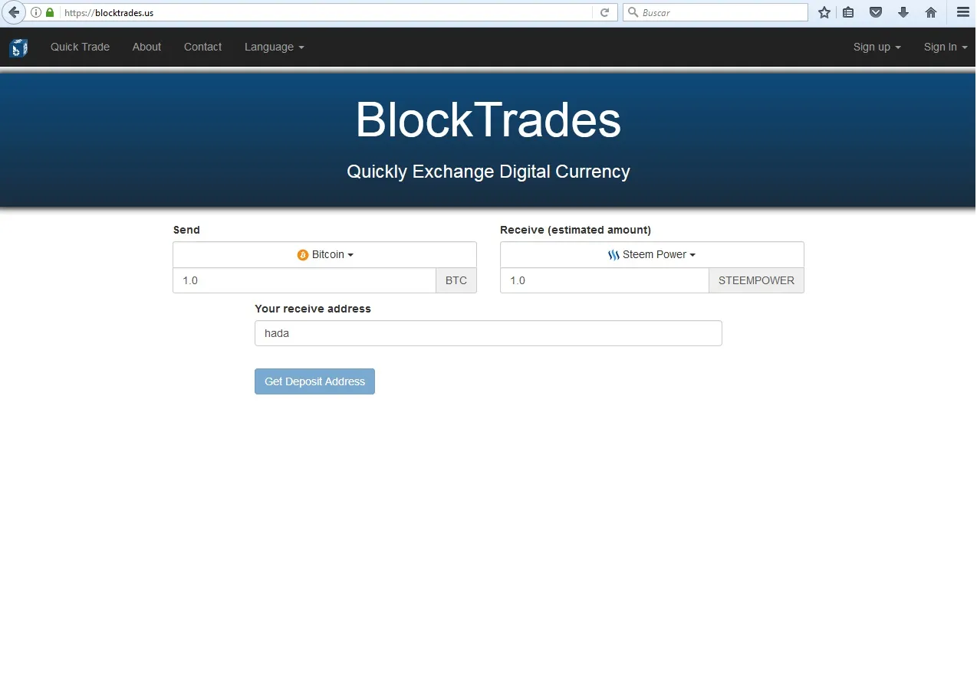Open the Firefox hamburger menu
This screenshot has width=977, height=674.
[963, 12]
